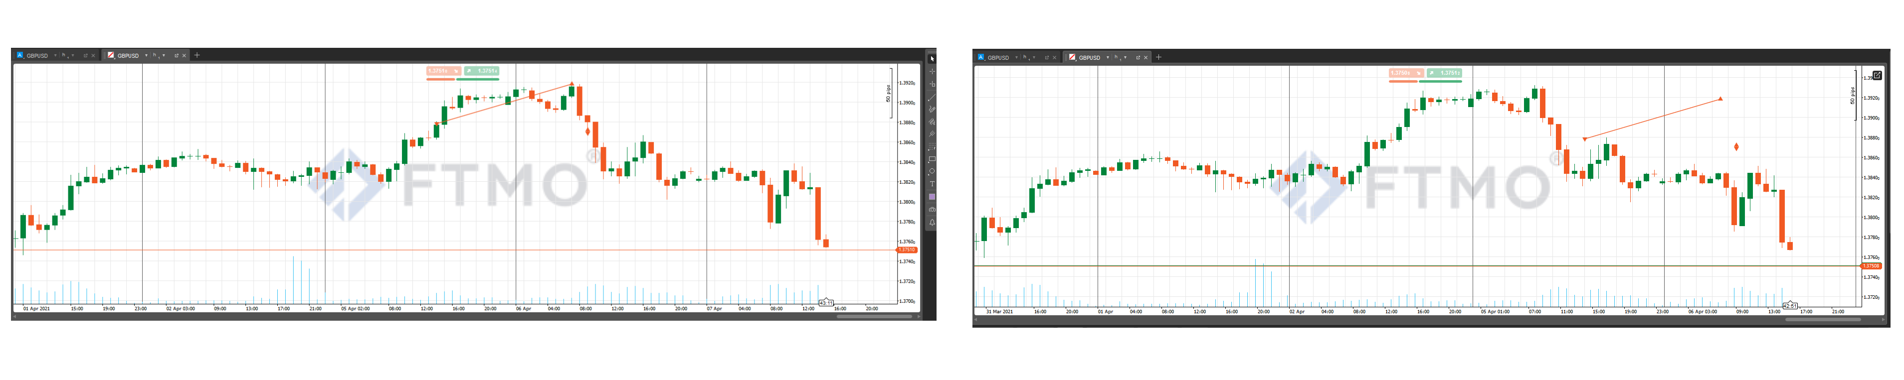Open symbol dropdown of first right-window tab
1904x380 pixels.
coord(1017,58)
